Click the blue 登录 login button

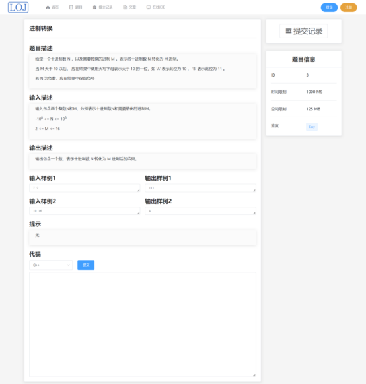click(x=329, y=7)
